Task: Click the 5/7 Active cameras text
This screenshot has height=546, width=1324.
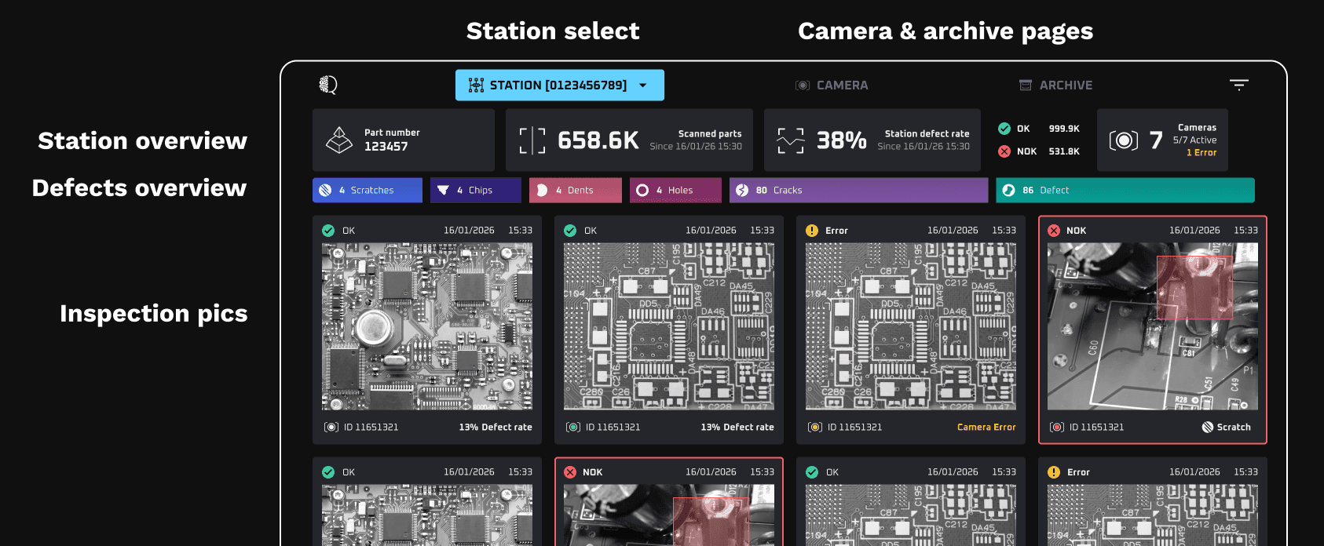Action: click(x=1194, y=140)
